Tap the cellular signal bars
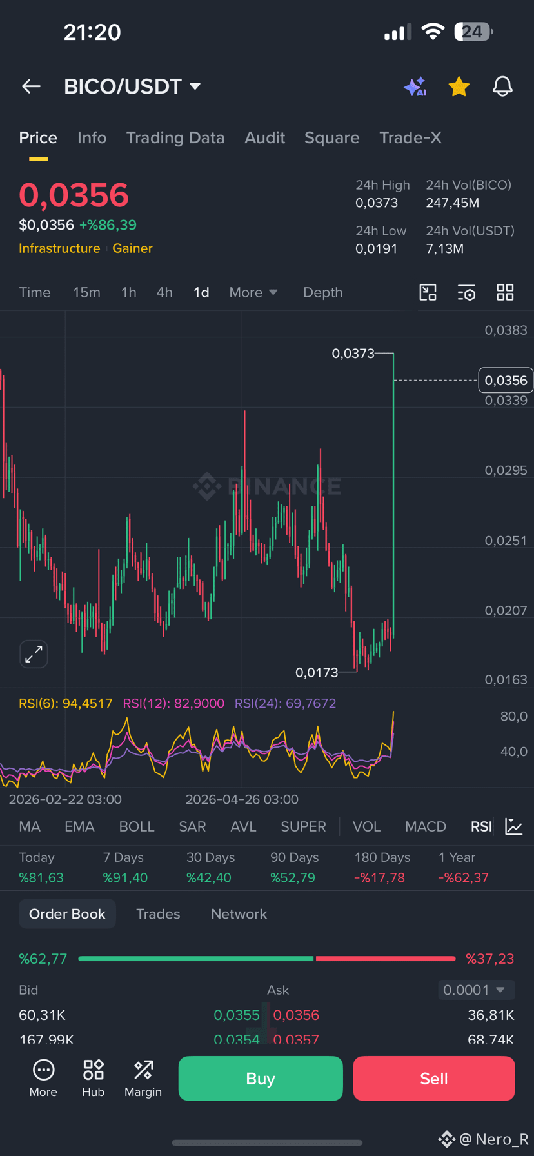This screenshot has height=1156, width=534. [x=397, y=32]
